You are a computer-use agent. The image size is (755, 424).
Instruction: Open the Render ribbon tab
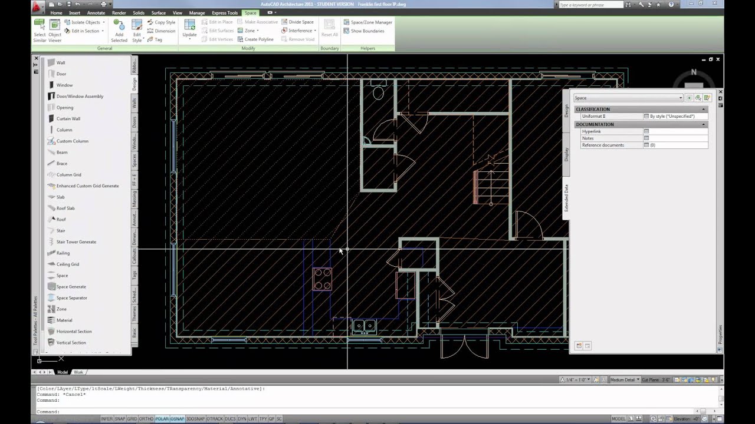tap(119, 12)
